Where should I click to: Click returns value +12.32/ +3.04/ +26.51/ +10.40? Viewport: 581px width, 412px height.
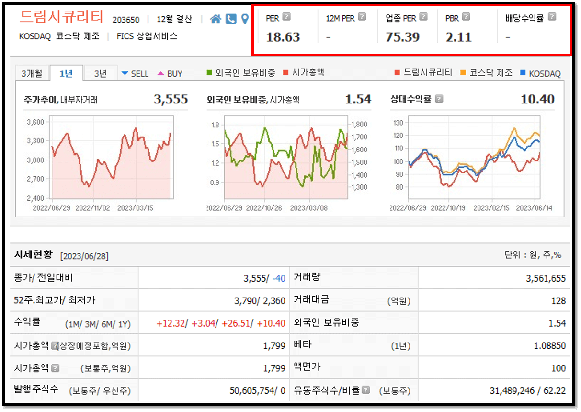tap(221, 323)
